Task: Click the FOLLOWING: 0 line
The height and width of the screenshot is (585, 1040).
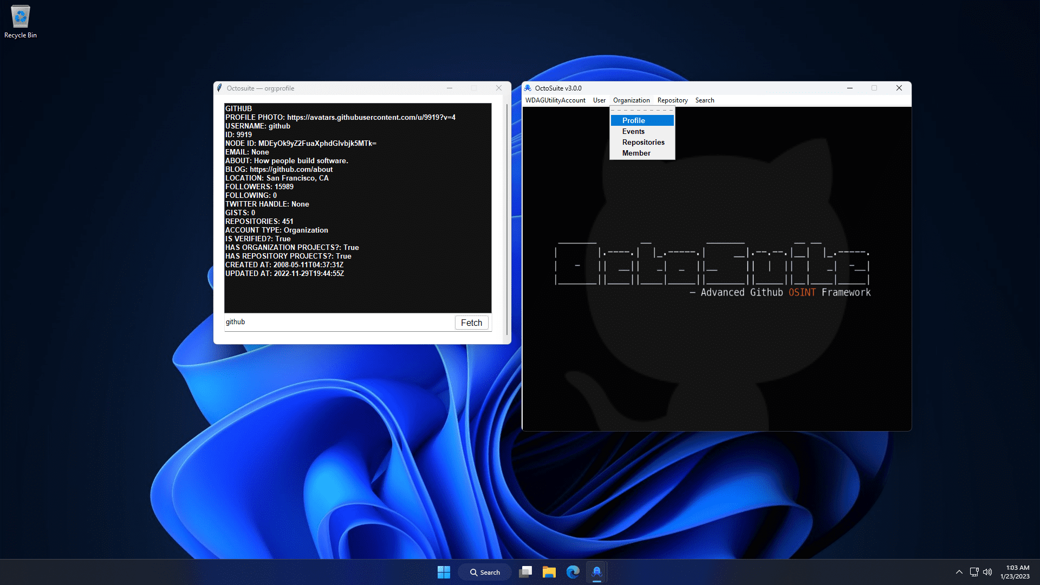Action: (x=251, y=195)
